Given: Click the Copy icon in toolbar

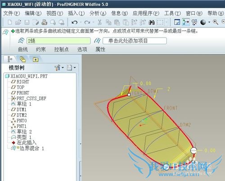Looking at the screenshot, I should pos(108,23).
